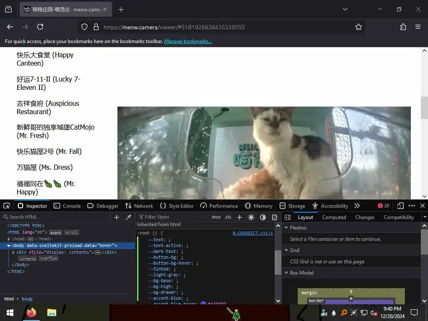Open the Network tab

139,206
